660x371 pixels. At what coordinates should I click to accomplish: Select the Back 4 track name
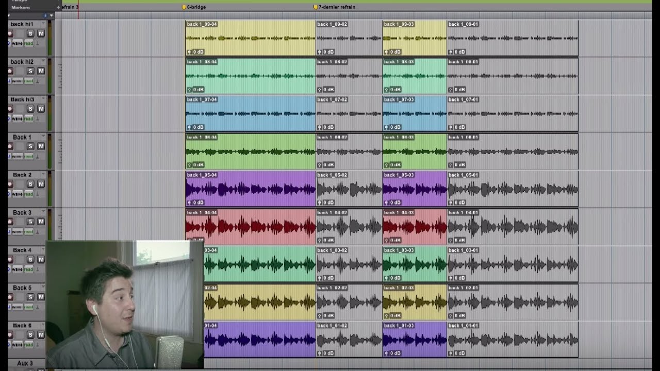tap(22, 250)
